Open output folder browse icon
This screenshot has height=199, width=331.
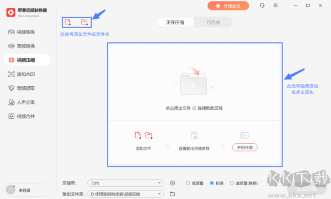(173, 193)
